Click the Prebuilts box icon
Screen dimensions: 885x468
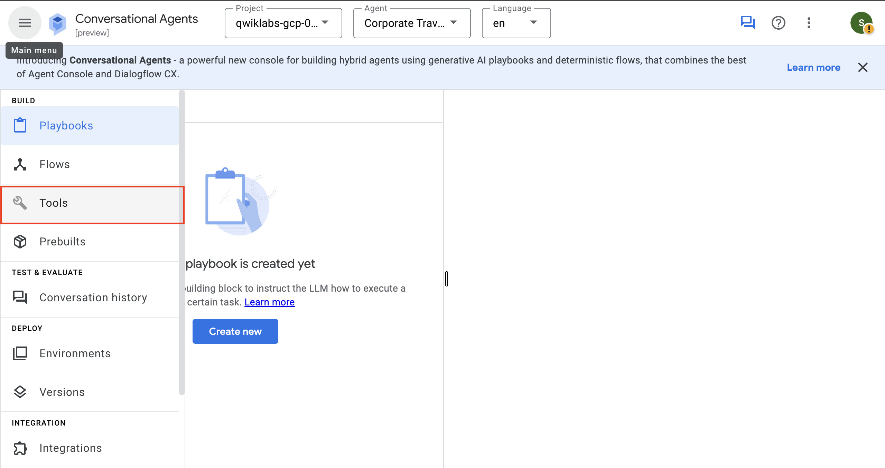coord(20,241)
